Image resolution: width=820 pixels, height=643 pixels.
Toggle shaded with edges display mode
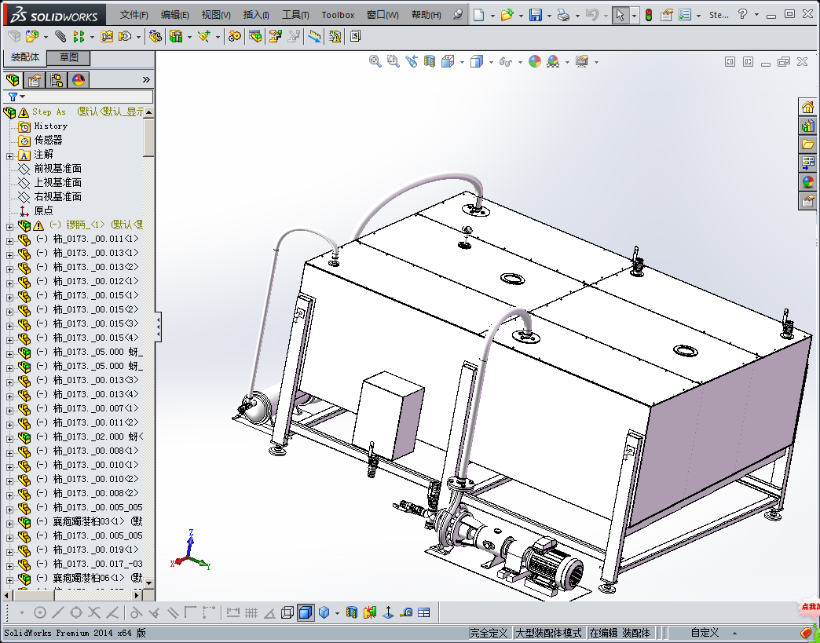coord(306,612)
